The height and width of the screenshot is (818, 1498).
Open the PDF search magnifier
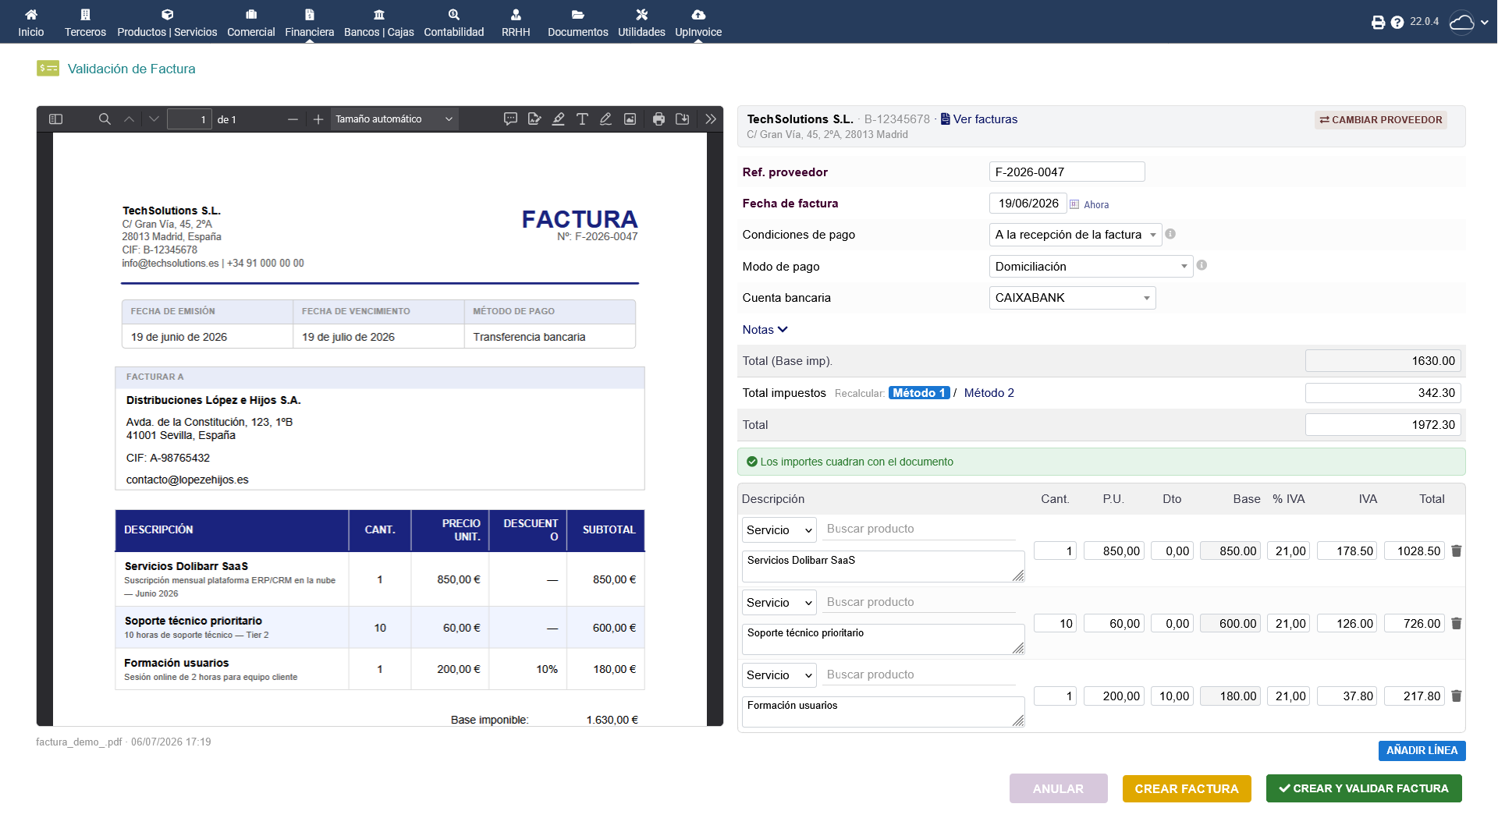(105, 119)
